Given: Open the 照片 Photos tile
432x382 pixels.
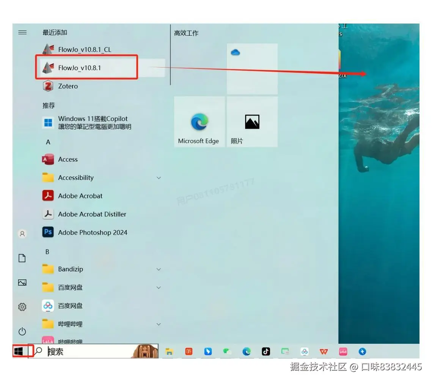Looking at the screenshot, I should click(x=252, y=122).
